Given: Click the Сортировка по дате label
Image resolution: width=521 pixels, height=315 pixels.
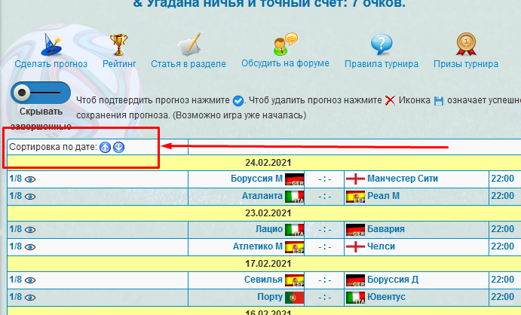Looking at the screenshot, I should point(53,147).
